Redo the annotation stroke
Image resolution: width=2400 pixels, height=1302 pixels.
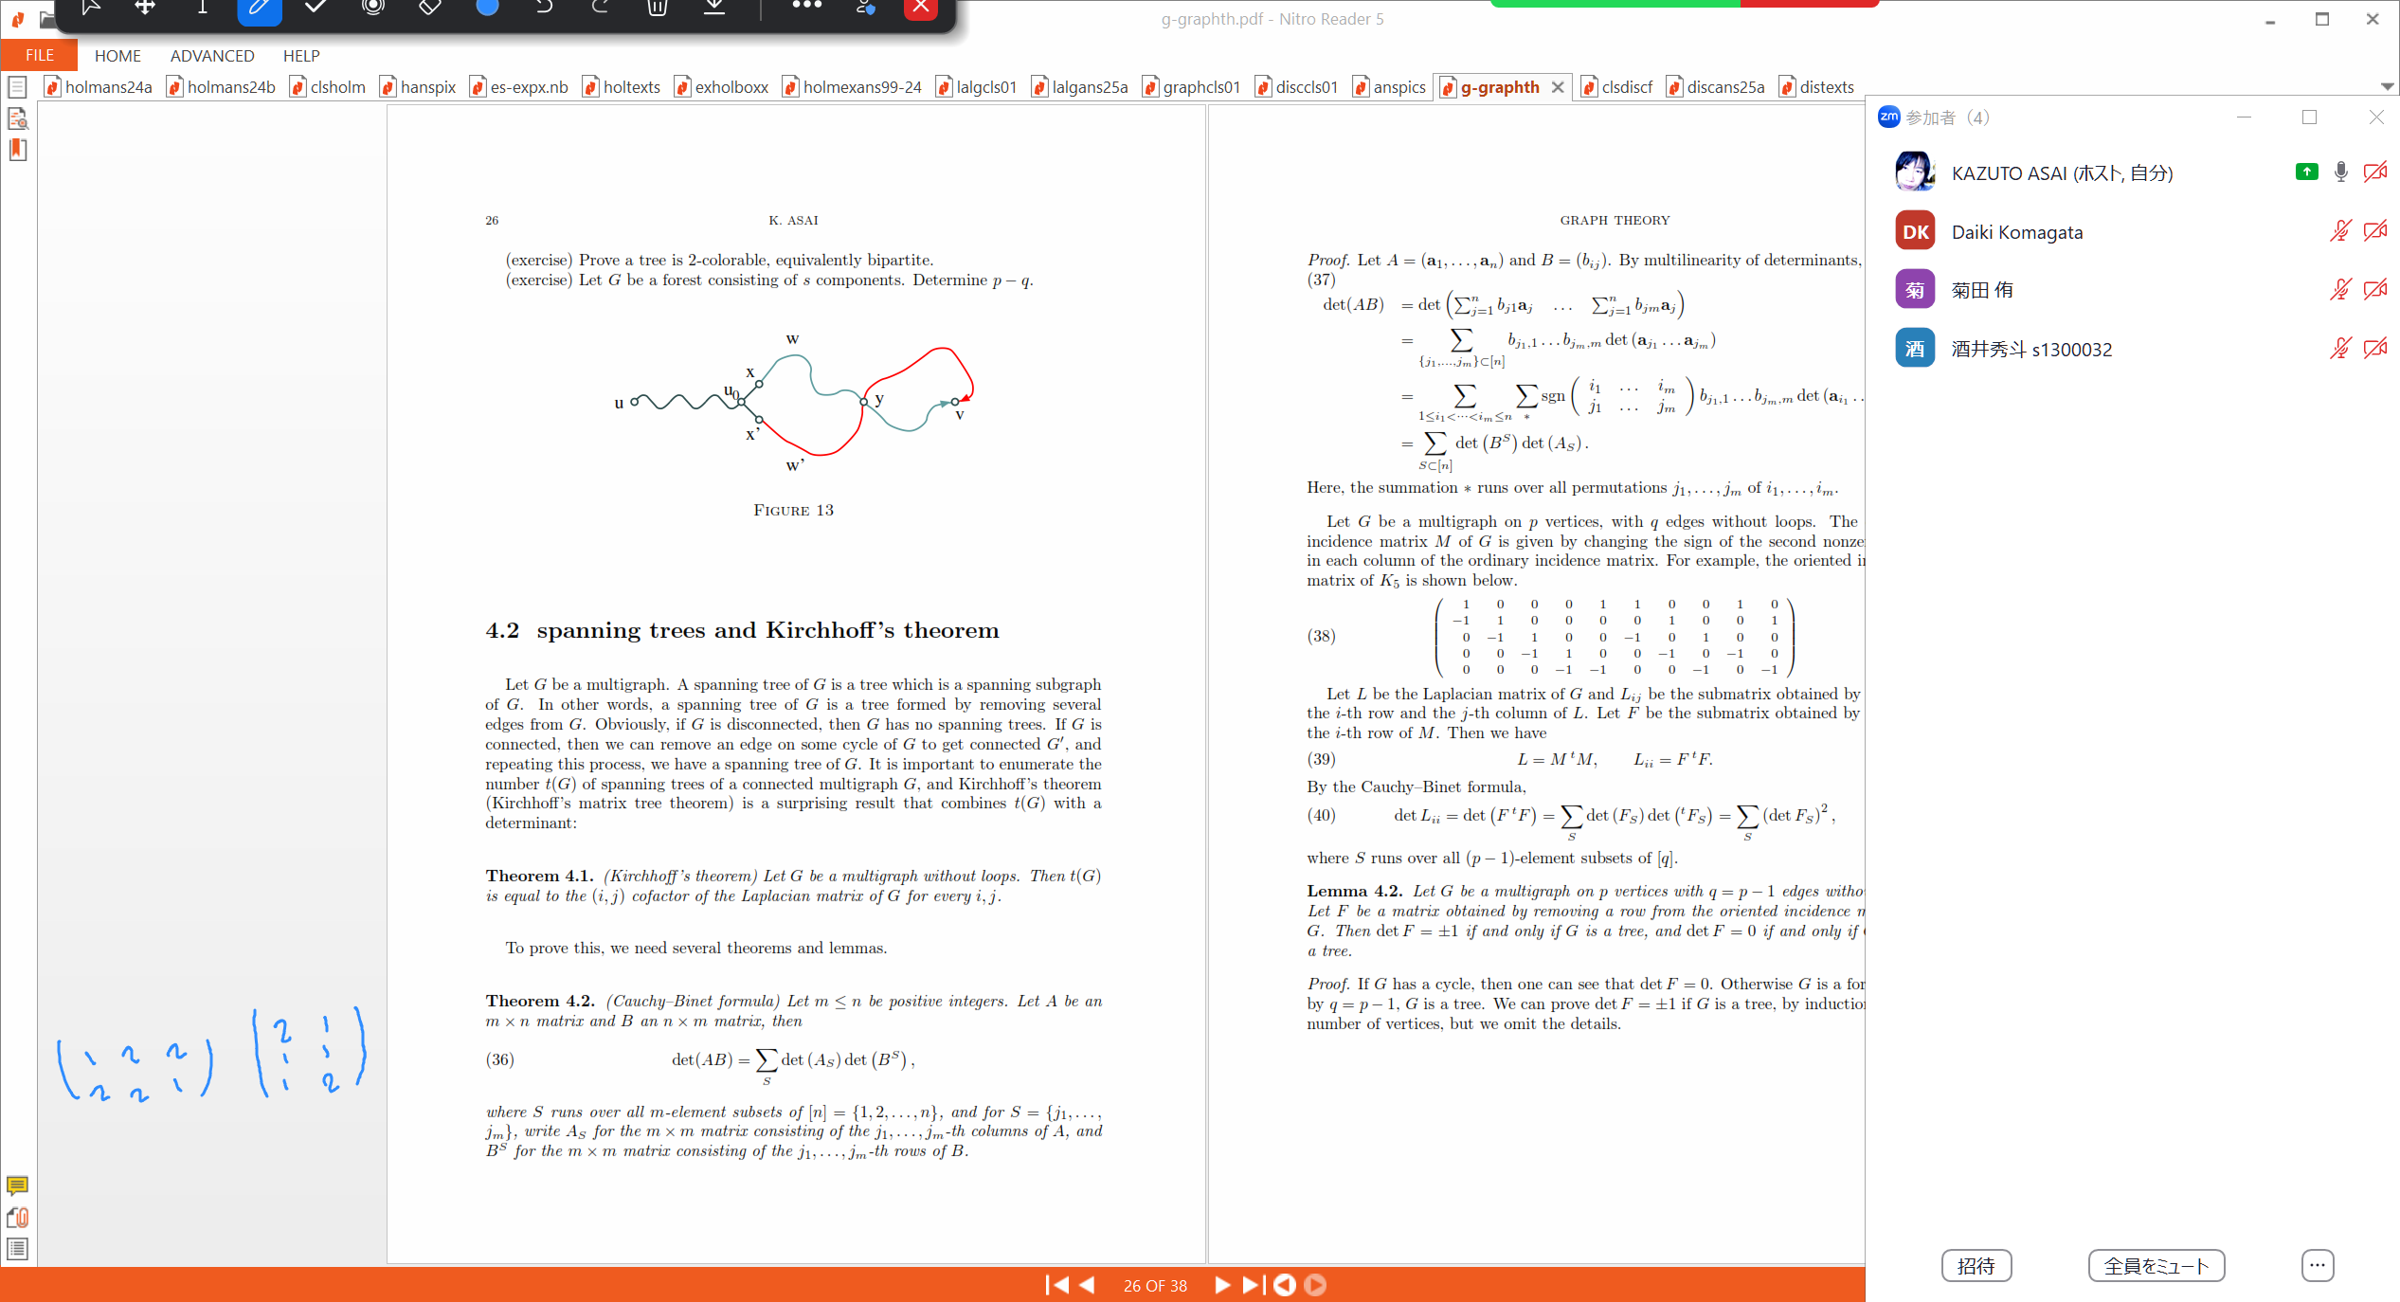(x=600, y=8)
